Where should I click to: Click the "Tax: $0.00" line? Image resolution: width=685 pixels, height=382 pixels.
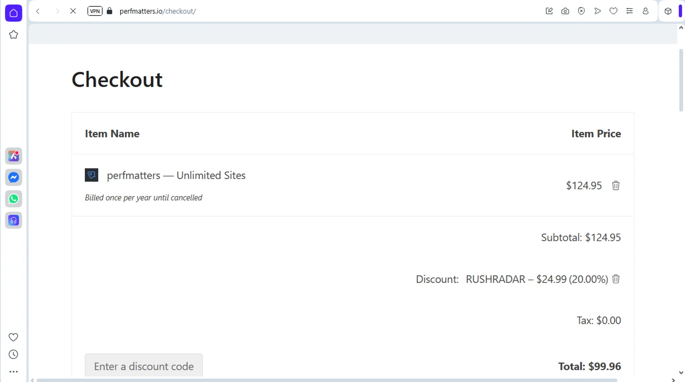tap(599, 320)
